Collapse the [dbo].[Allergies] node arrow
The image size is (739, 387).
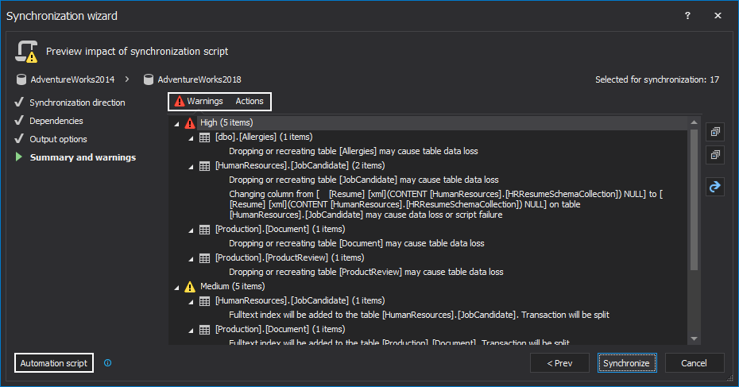191,137
